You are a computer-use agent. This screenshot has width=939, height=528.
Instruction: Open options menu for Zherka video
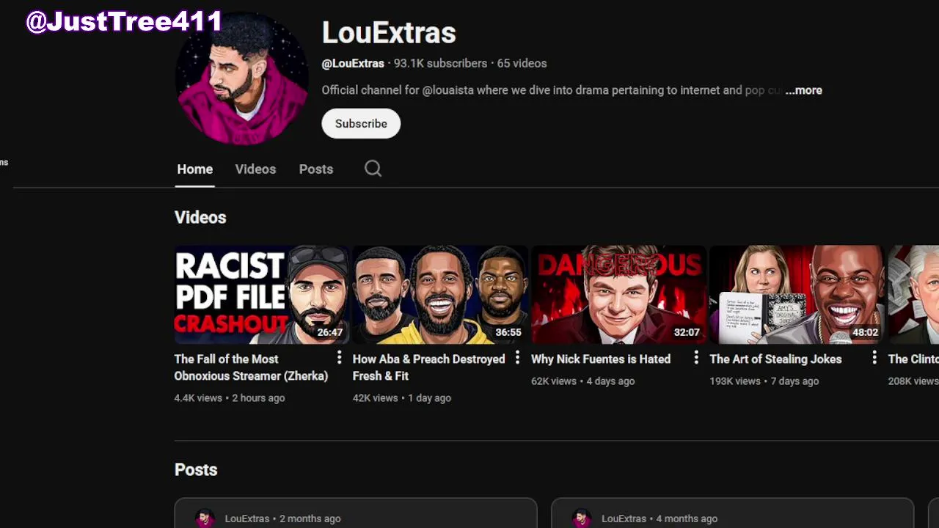339,358
